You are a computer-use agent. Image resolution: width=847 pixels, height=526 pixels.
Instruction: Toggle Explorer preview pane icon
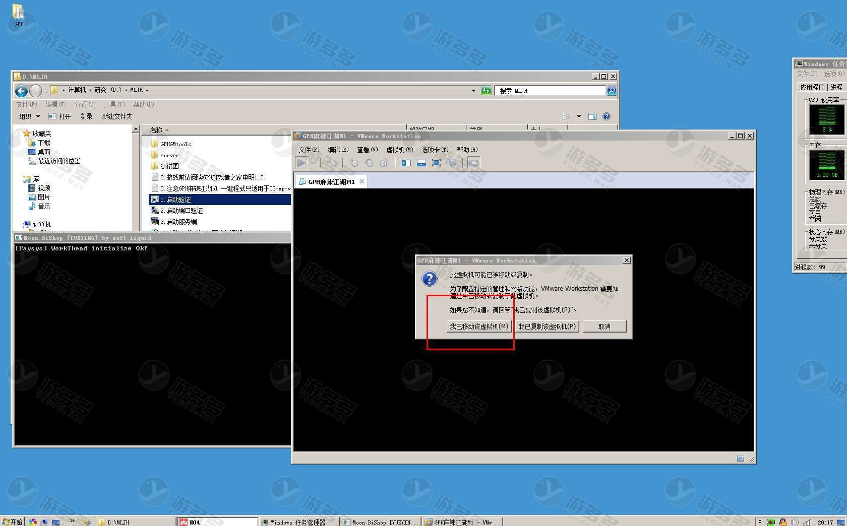pyautogui.click(x=592, y=116)
